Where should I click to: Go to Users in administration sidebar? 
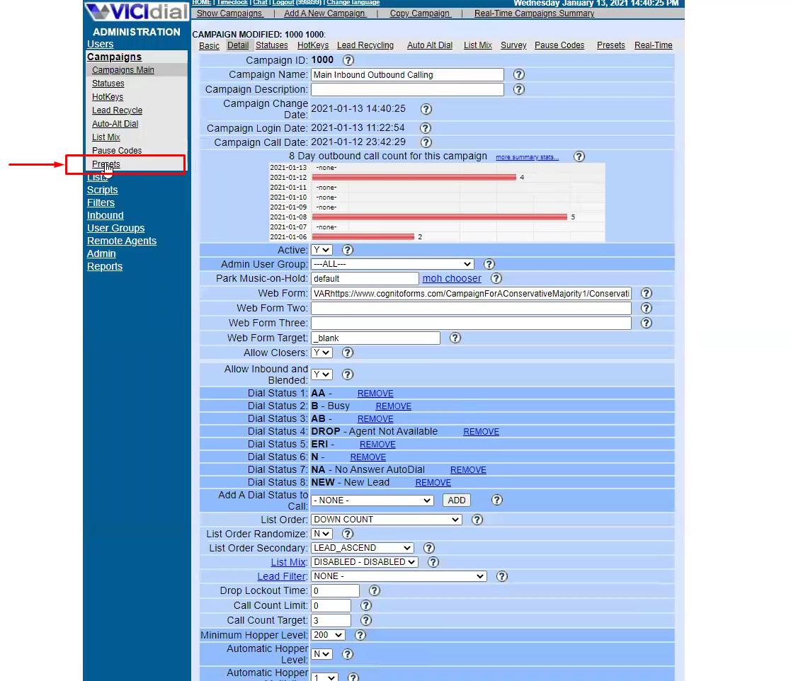100,44
